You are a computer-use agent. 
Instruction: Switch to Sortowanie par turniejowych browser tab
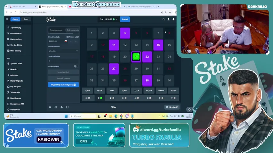pyautogui.click(x=141, y=7)
